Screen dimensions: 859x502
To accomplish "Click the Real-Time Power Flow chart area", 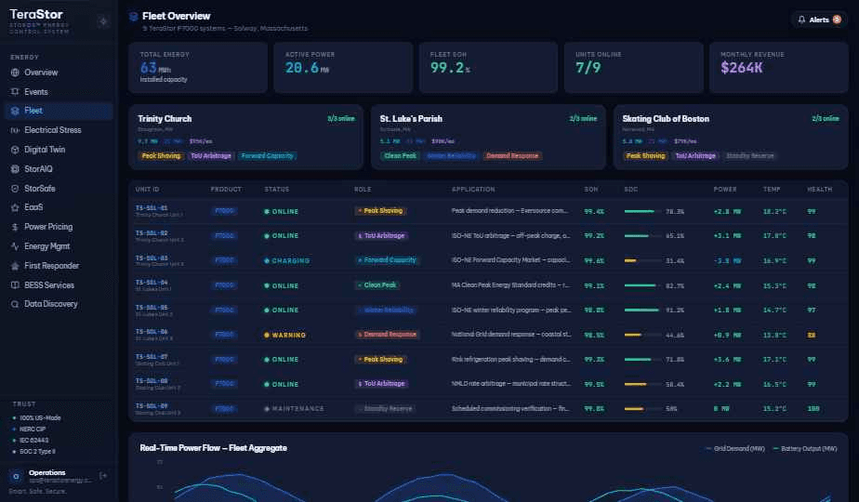I will [x=488, y=480].
